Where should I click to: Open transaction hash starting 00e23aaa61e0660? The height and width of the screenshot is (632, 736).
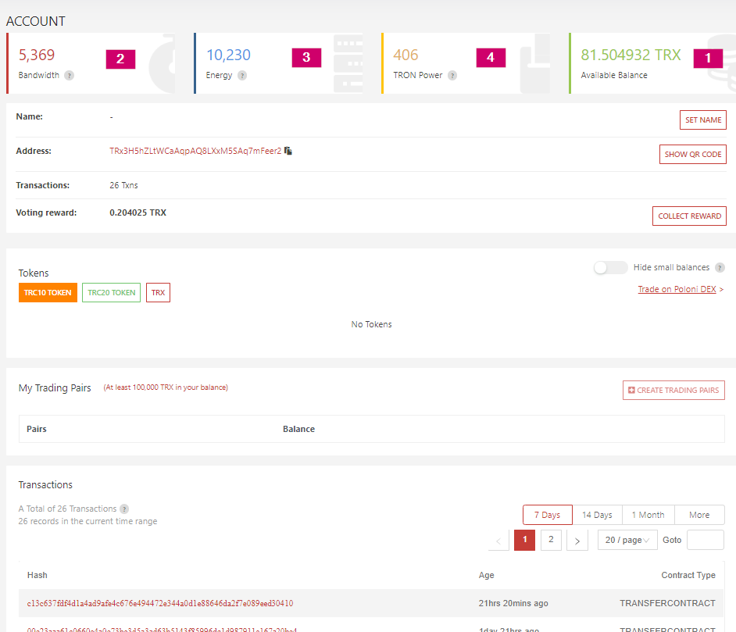tap(162, 629)
